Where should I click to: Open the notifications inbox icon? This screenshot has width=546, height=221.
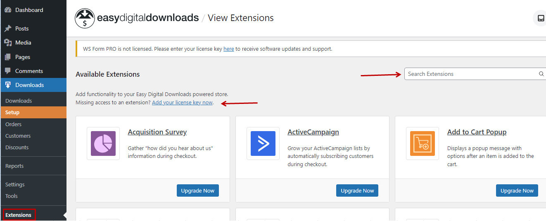click(x=540, y=18)
